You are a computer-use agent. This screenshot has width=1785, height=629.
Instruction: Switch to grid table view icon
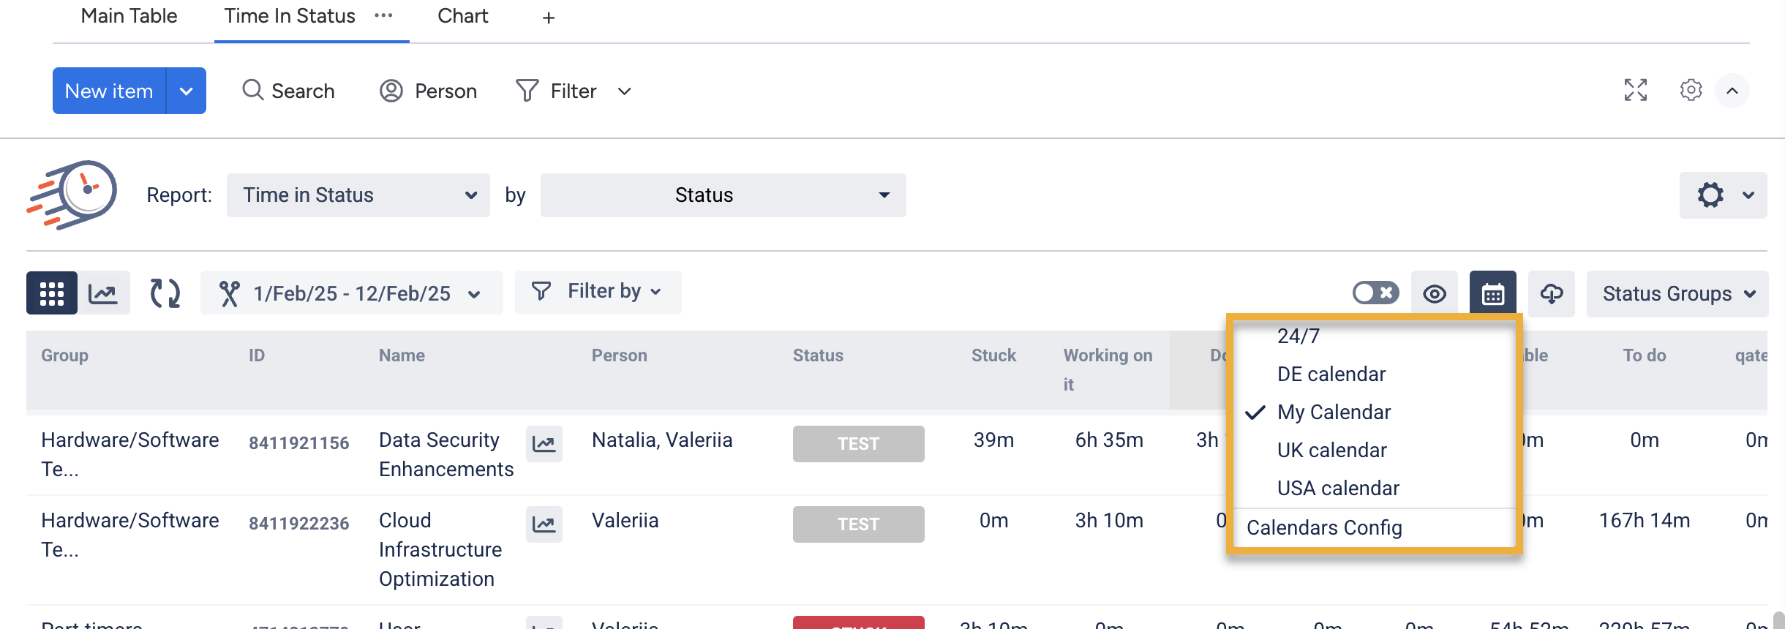(51, 293)
